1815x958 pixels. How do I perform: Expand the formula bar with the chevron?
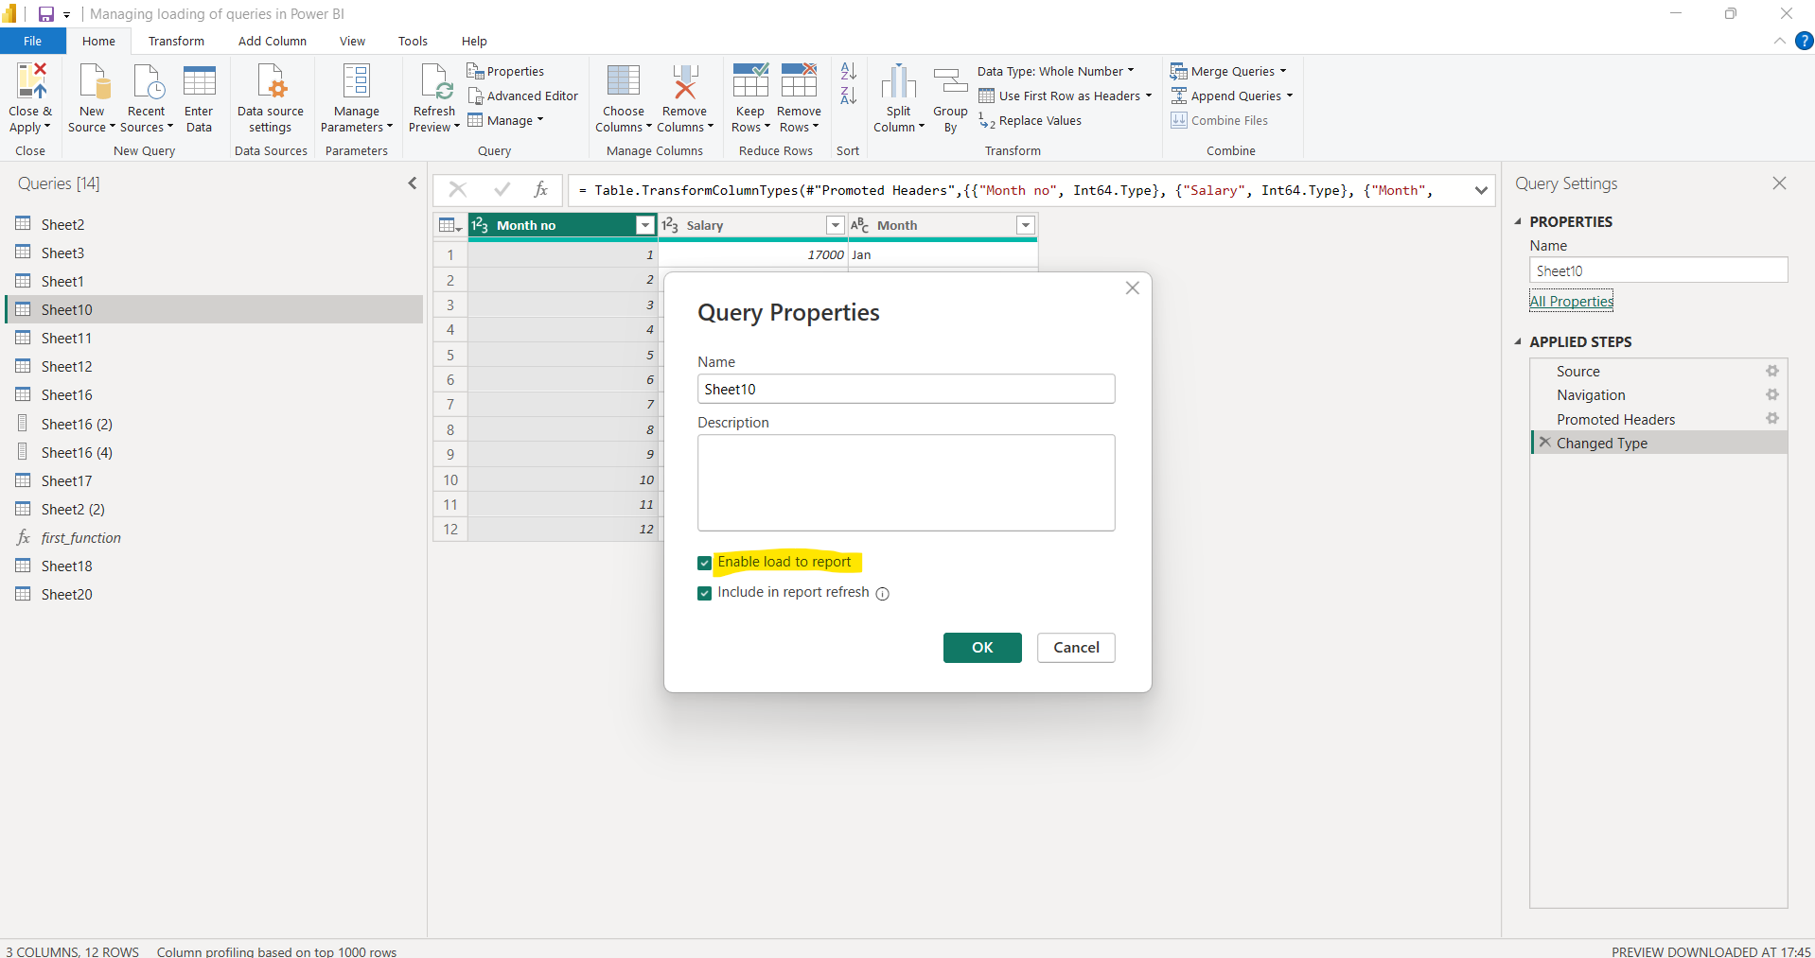click(1481, 190)
